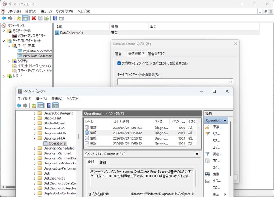Expand the Diagnosis-DPS folder
The image size is (274, 197).
(35, 128)
